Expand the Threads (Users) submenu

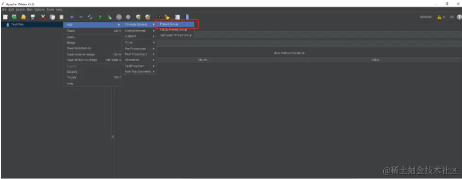tap(140, 24)
